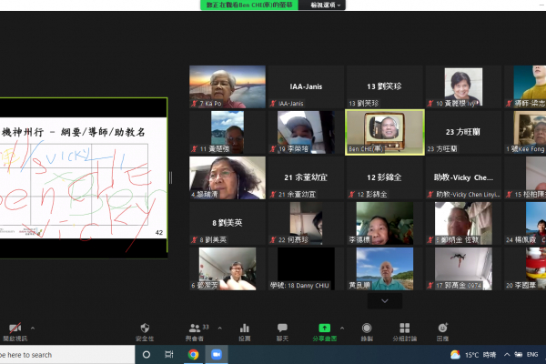Select the 23 方旺蘭 participant tile

pyautogui.click(x=463, y=132)
